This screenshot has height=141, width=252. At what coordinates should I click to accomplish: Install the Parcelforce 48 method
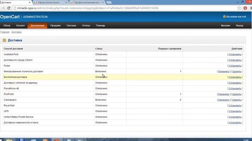235,89
